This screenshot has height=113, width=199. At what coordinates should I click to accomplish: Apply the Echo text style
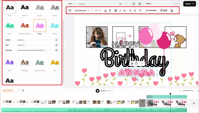[x=10, y=62]
